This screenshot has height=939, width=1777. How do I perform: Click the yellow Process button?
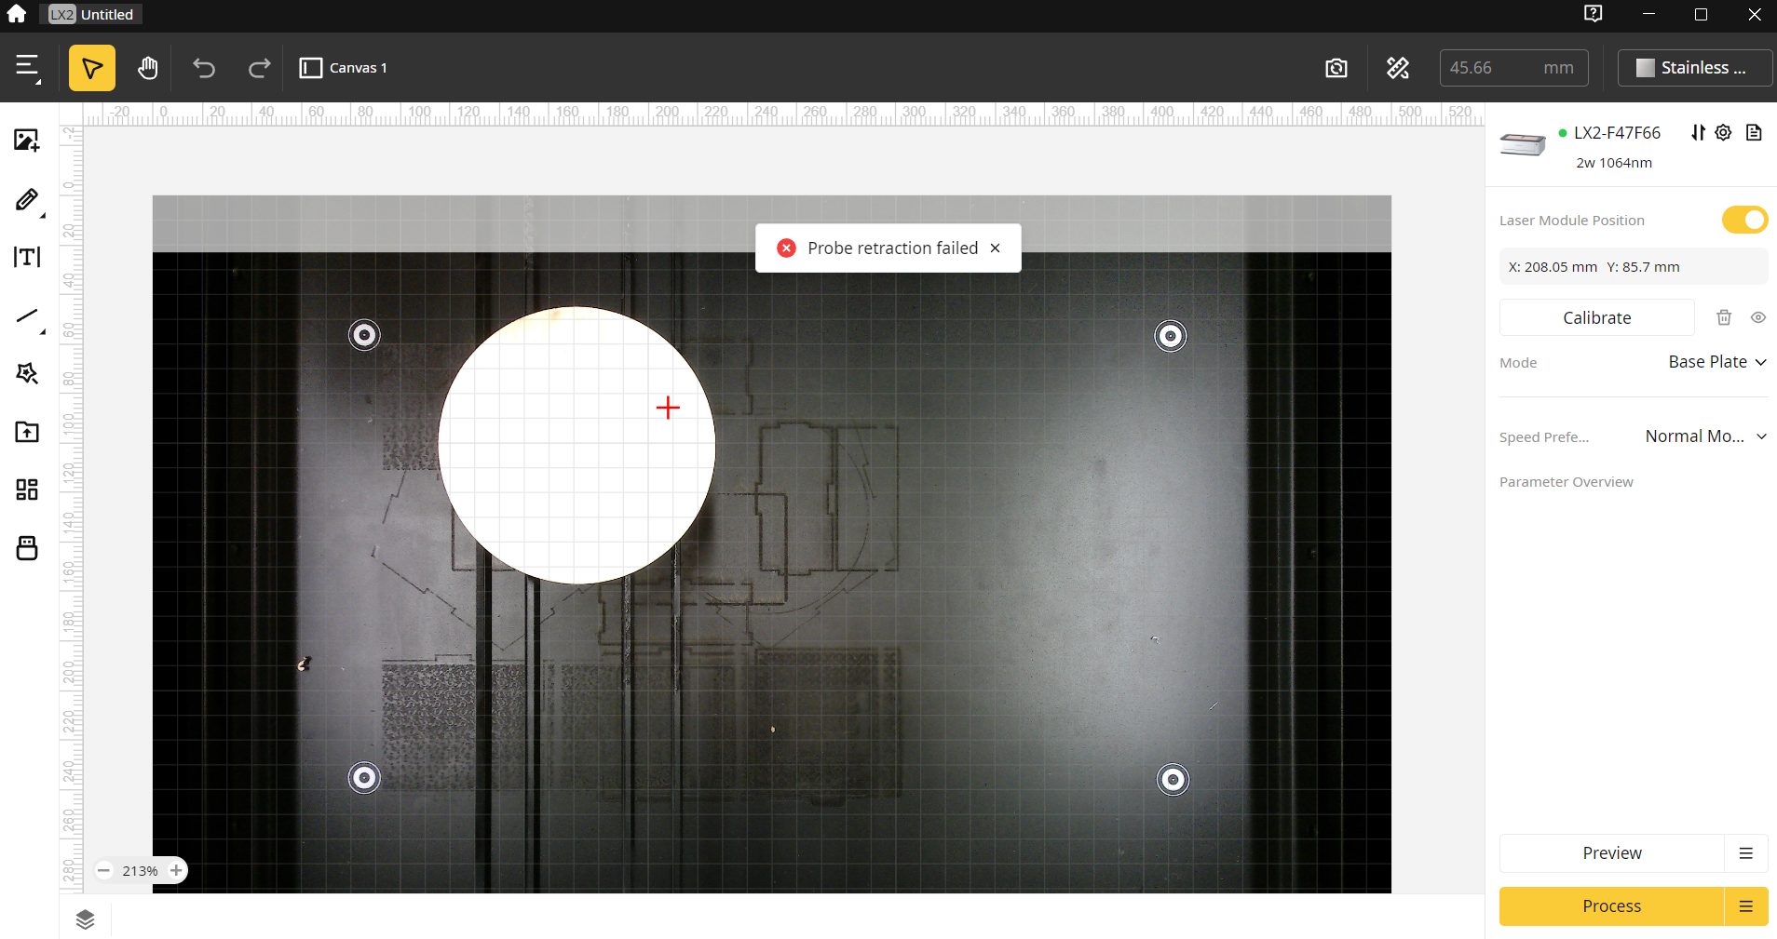pos(1611,906)
